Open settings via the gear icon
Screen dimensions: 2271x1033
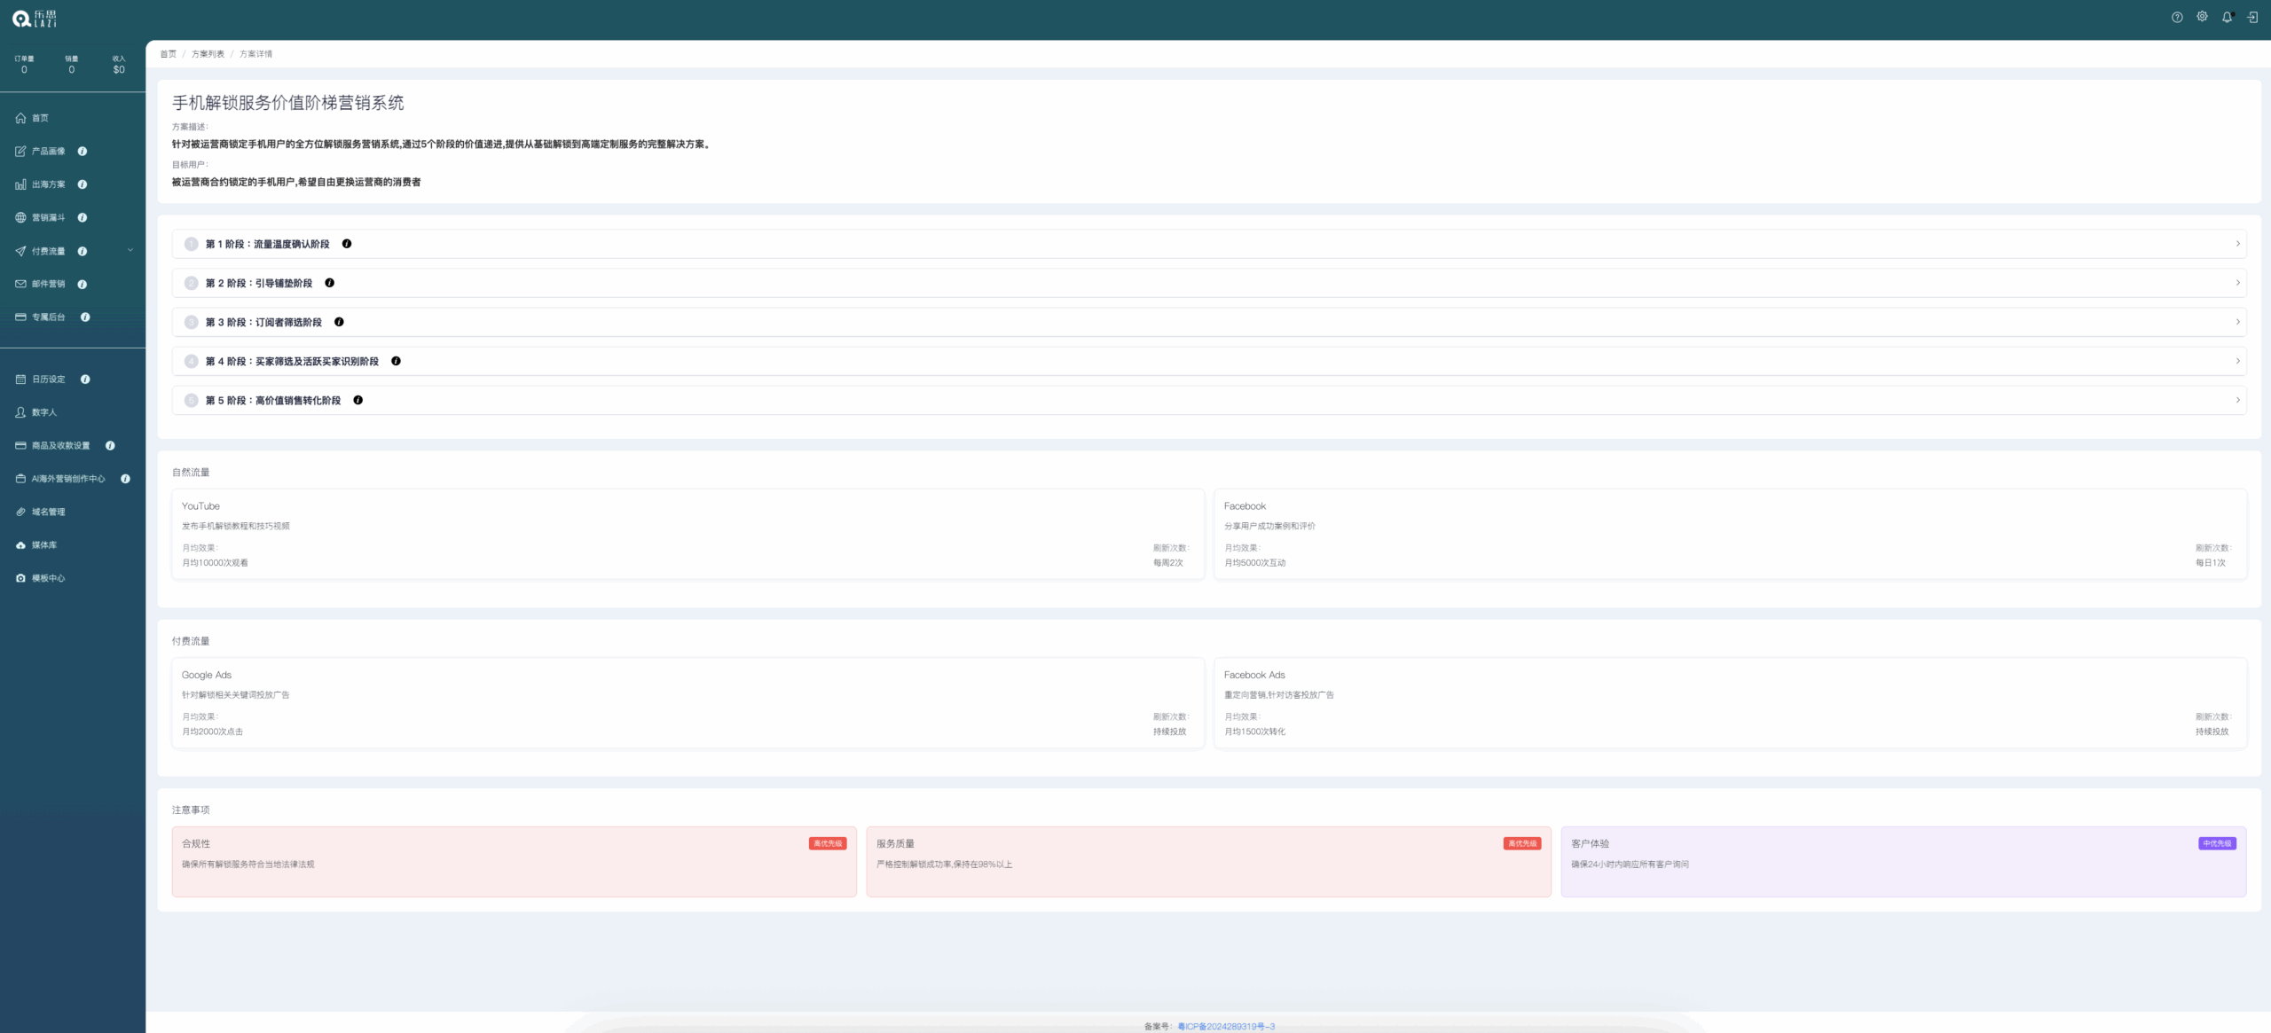[x=2202, y=17]
